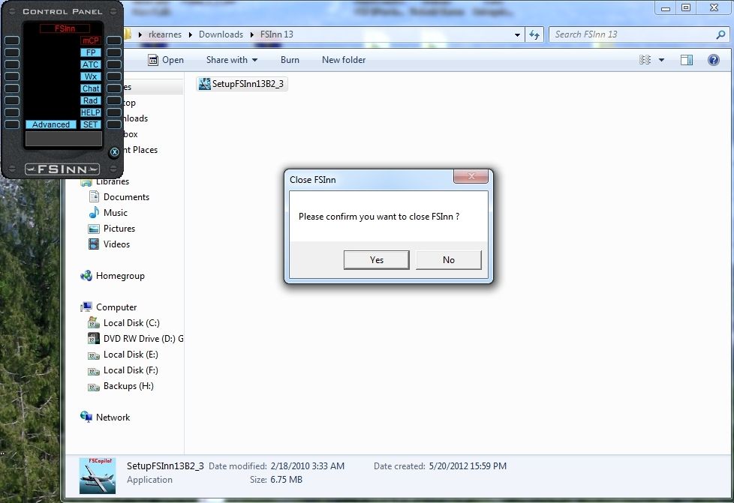Click the Open icon in Explorer toolbar
This screenshot has width=734, height=503.
pyautogui.click(x=153, y=60)
